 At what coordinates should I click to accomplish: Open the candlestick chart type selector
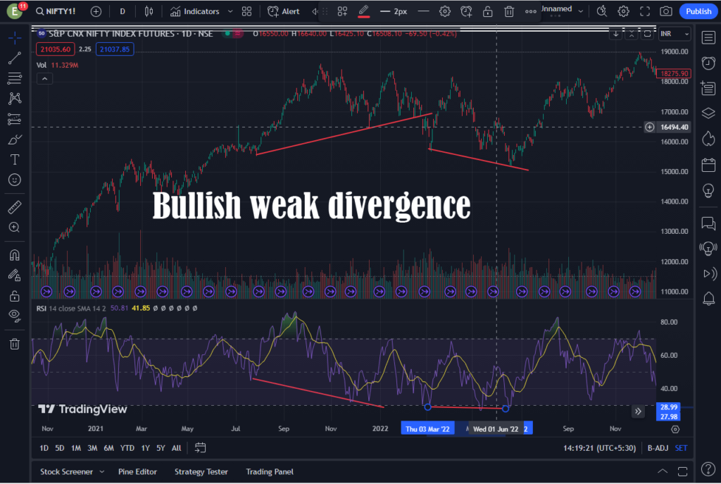(x=149, y=11)
